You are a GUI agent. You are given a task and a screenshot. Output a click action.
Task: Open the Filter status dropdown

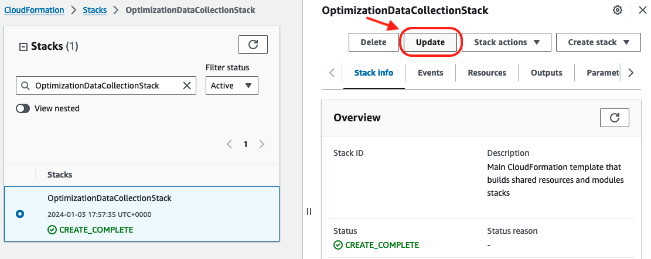pos(231,86)
